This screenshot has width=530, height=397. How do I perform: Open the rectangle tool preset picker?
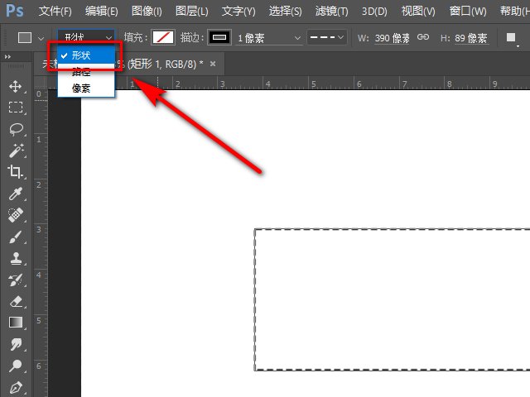tap(31, 38)
